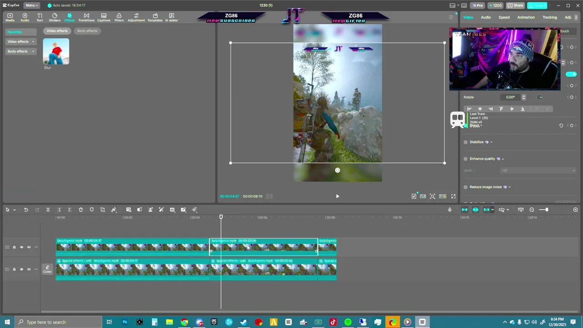Viewport: 583px width, 328px height.
Task: Click align left icon in properties panel
Action: click(x=469, y=109)
